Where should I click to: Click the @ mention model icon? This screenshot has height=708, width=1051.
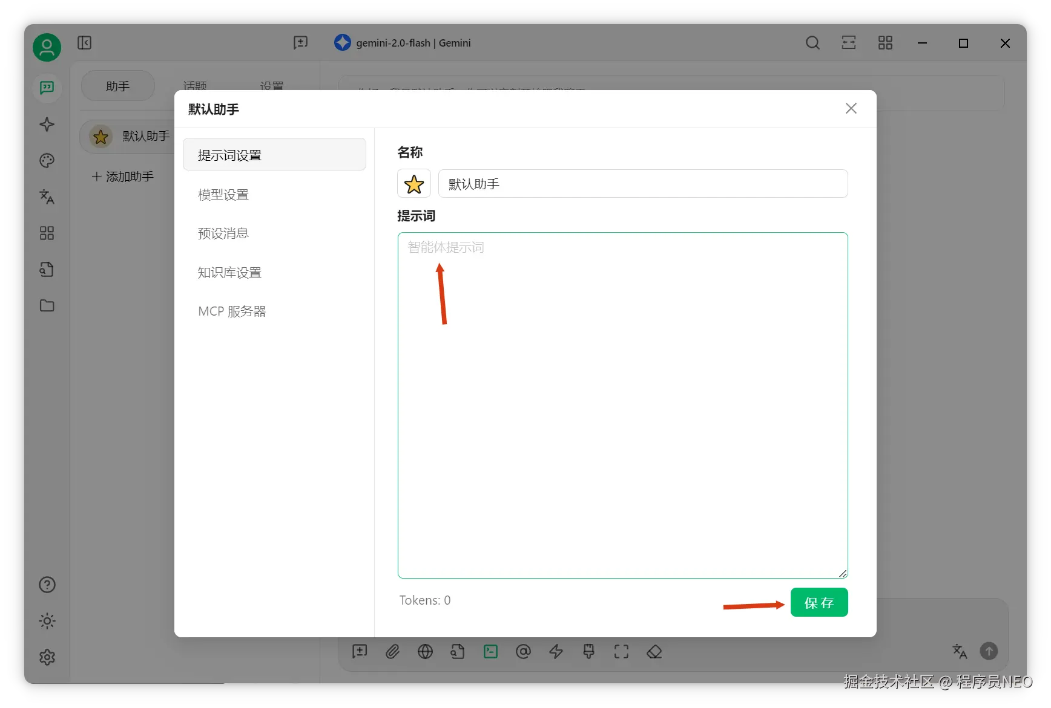click(x=523, y=651)
